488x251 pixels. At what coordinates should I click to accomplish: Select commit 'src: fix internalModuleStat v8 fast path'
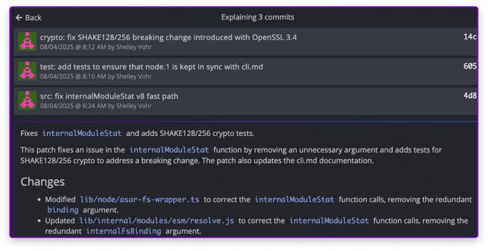[x=245, y=101]
